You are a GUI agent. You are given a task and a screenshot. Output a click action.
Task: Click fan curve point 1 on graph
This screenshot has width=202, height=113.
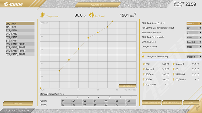(59, 71)
